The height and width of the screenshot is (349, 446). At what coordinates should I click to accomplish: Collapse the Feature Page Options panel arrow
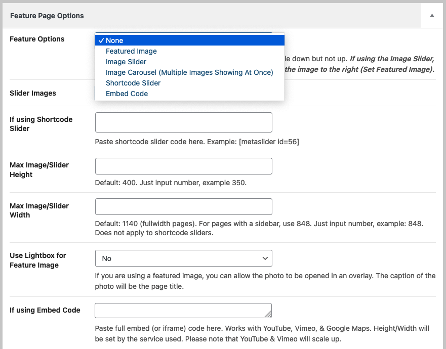click(432, 16)
